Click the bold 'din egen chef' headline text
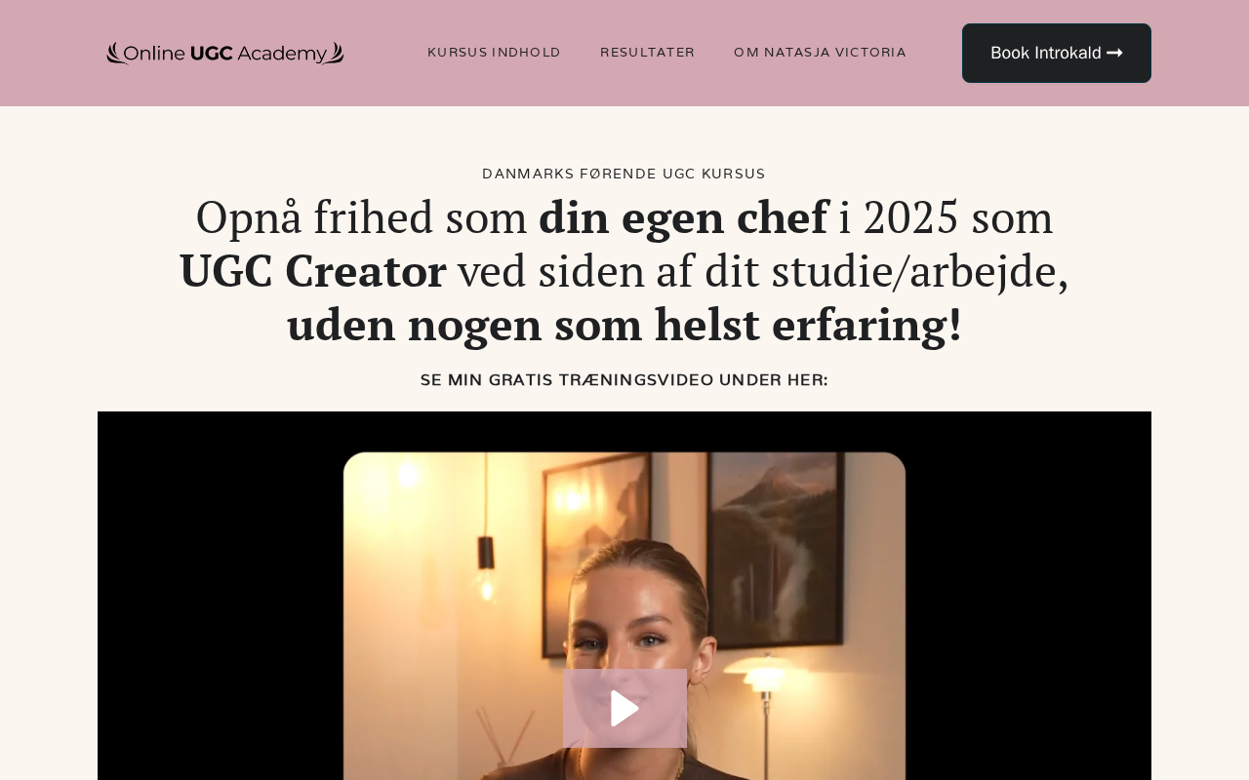The height and width of the screenshot is (780, 1249). point(683,216)
